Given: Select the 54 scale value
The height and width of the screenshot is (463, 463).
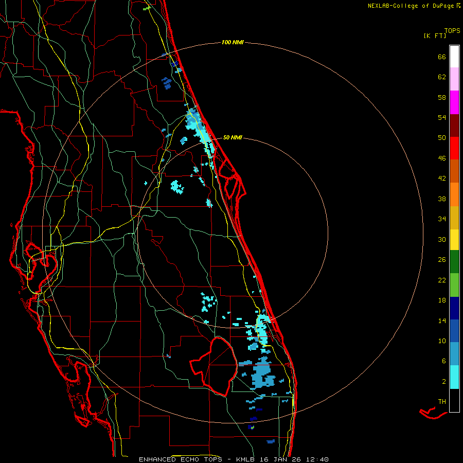Looking at the screenshot, I should coord(442,117).
